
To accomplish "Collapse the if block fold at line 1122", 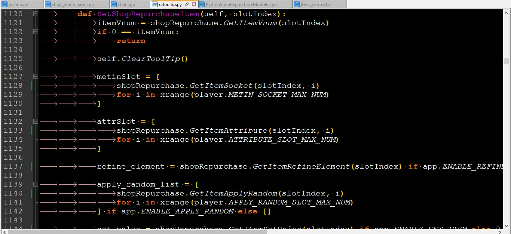I will 36,32.
